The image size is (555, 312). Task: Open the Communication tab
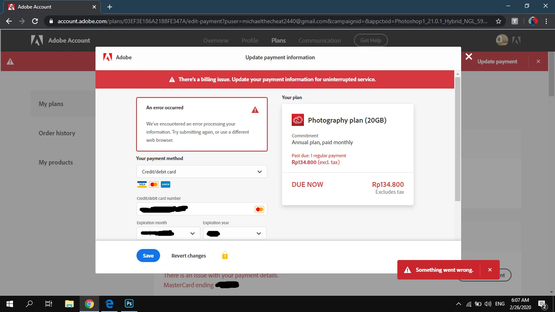pos(320,40)
